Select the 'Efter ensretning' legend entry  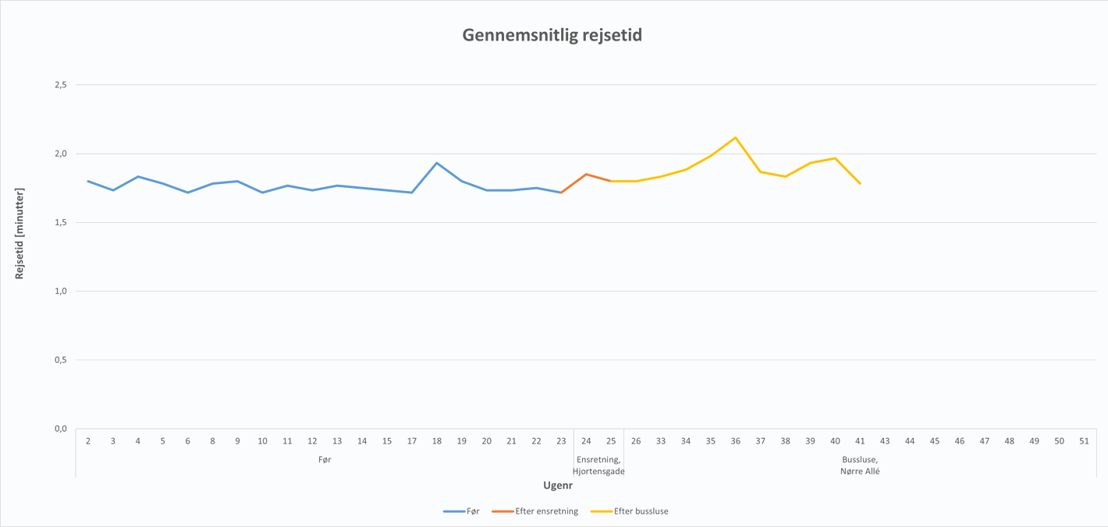coord(546,511)
